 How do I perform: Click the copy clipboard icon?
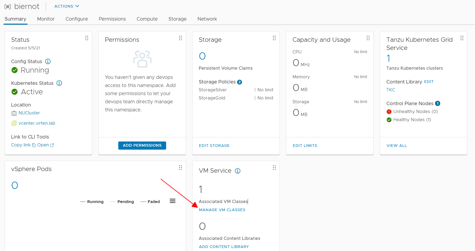point(34,145)
